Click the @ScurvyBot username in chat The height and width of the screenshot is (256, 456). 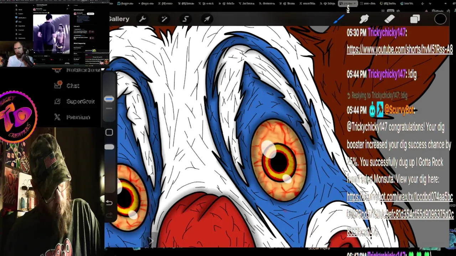tap(399, 110)
